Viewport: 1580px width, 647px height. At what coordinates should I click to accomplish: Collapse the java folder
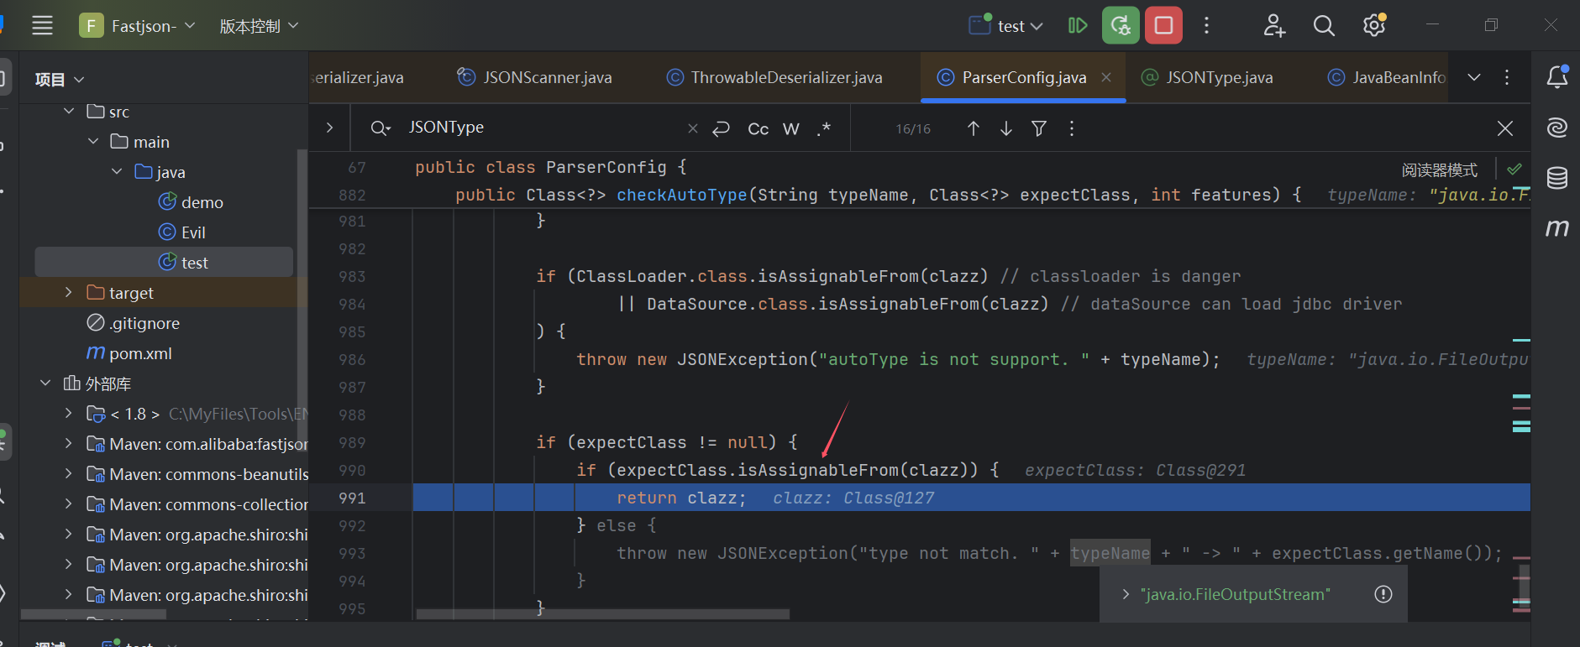tap(117, 171)
